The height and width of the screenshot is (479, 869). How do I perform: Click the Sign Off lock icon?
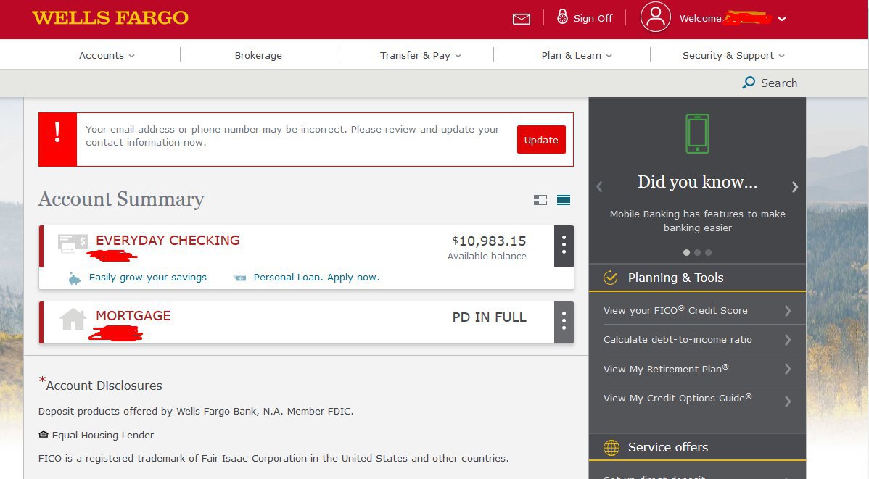[x=562, y=17]
